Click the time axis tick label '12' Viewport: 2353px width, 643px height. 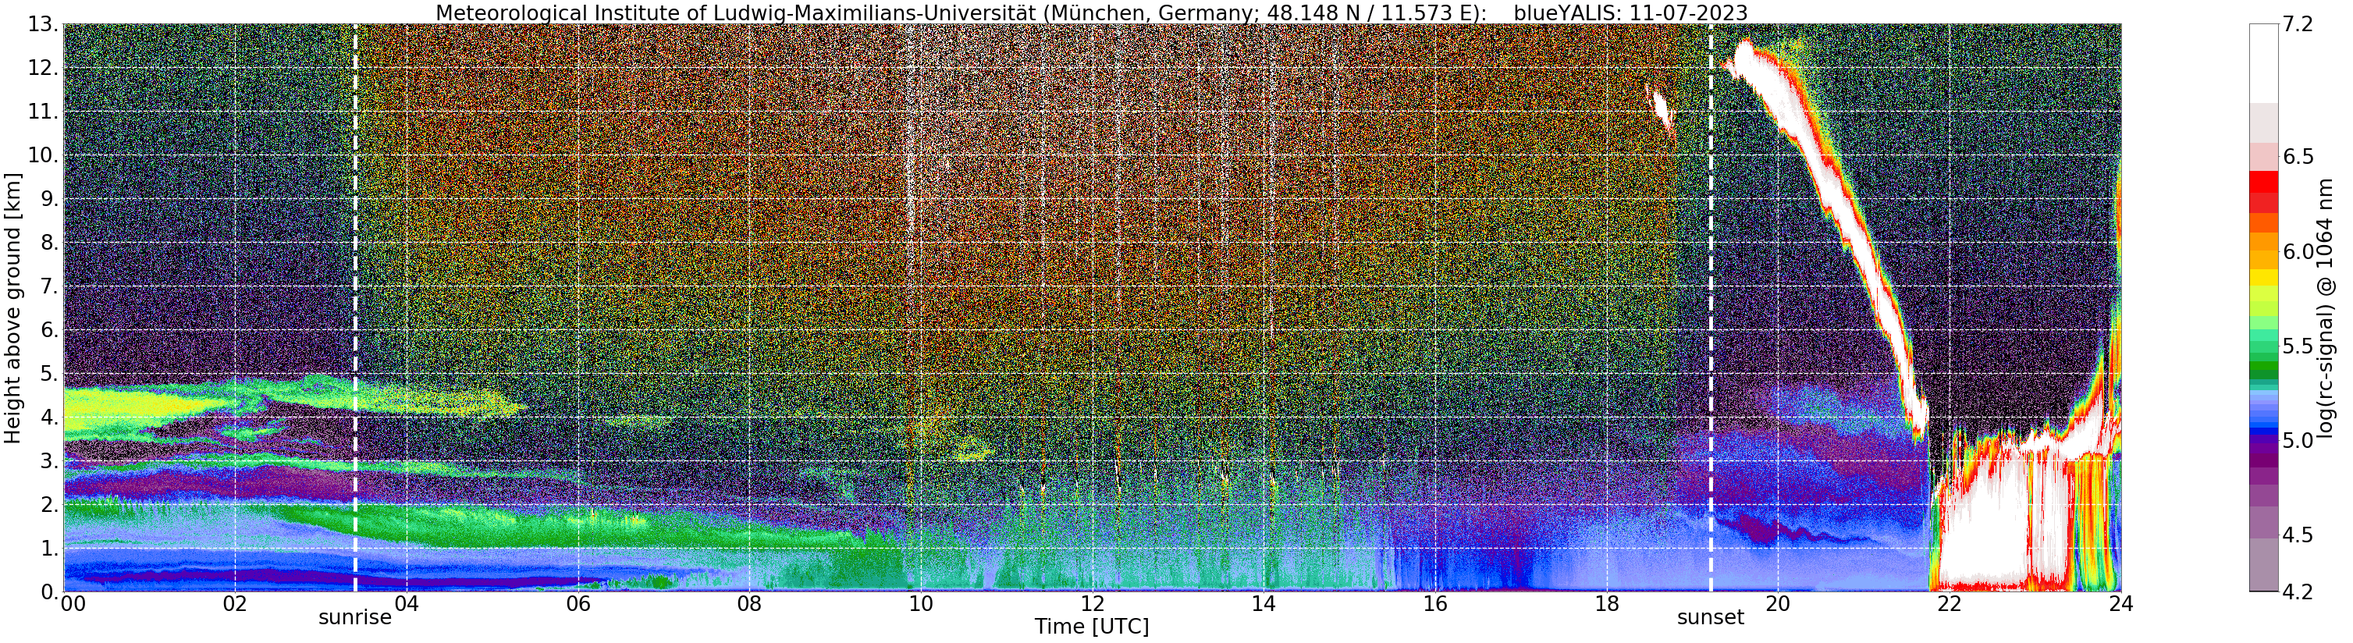(x=1093, y=604)
